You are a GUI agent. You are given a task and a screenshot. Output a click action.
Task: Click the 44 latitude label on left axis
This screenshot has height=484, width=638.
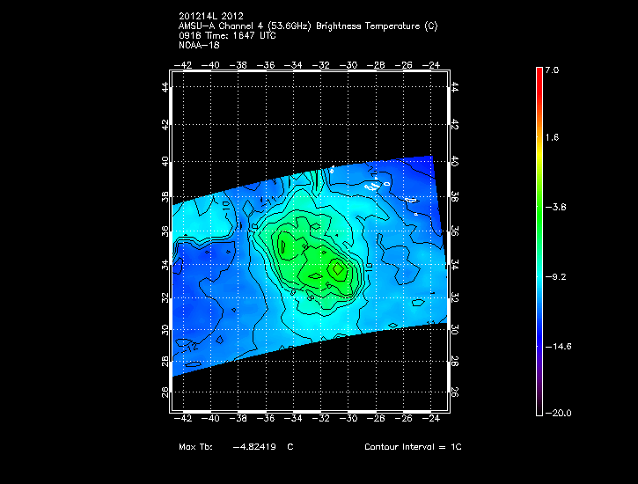pyautogui.click(x=165, y=87)
